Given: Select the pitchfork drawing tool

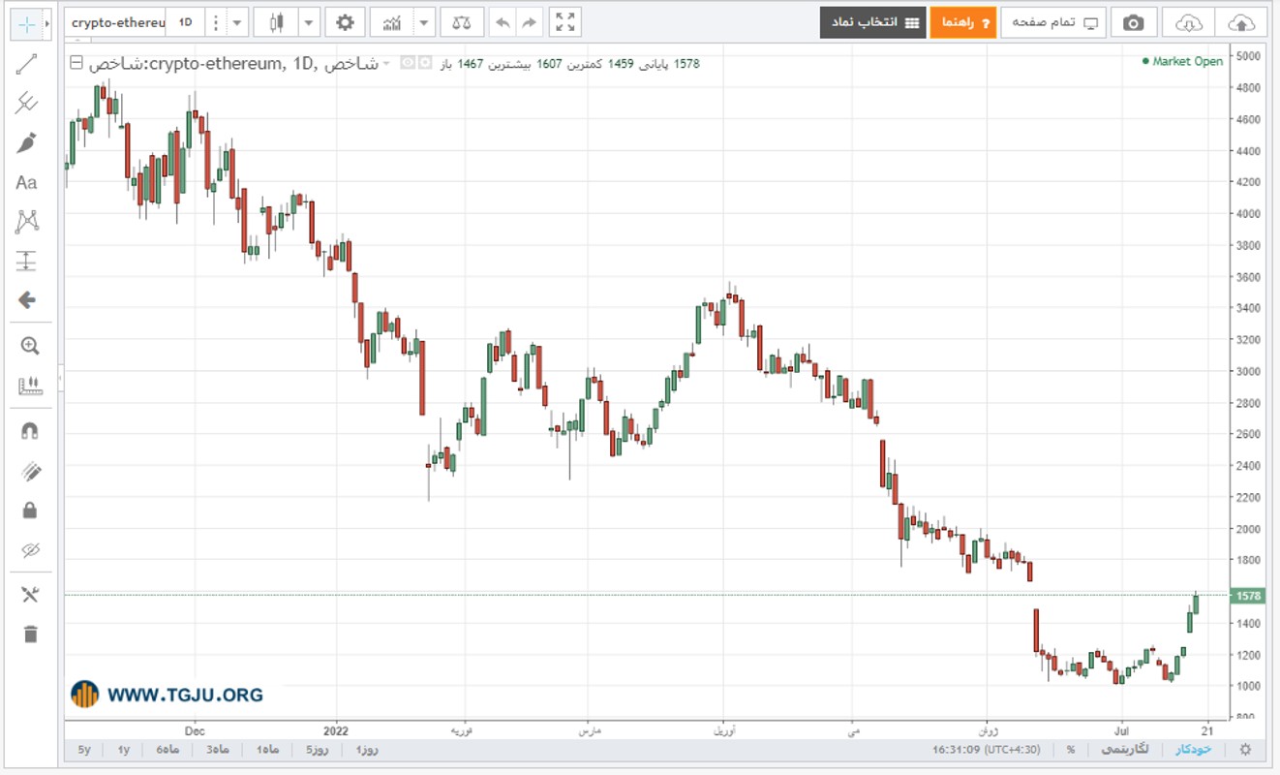Looking at the screenshot, I should (27, 104).
